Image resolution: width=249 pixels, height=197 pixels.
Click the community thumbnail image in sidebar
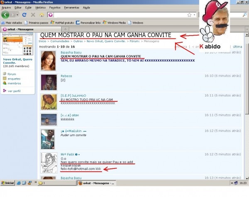[x=17, y=45]
